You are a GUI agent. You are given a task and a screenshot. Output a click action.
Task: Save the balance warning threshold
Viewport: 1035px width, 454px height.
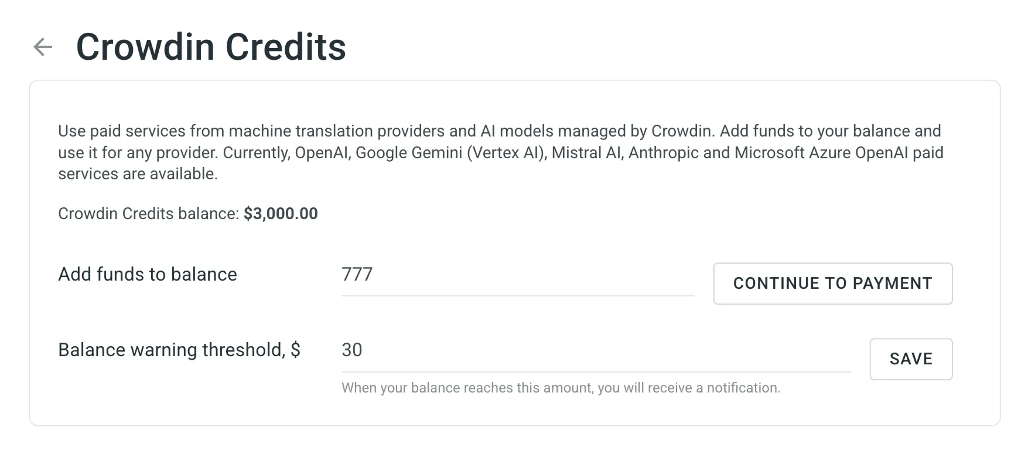[x=911, y=359]
